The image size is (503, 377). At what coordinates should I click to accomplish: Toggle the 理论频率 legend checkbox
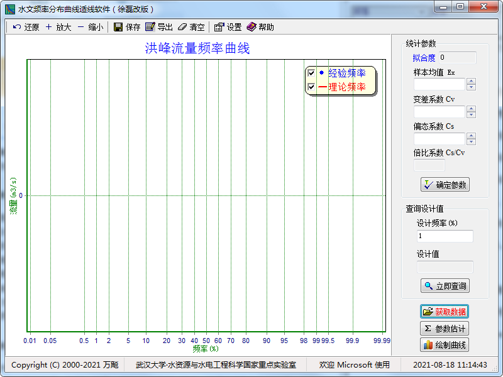point(311,87)
